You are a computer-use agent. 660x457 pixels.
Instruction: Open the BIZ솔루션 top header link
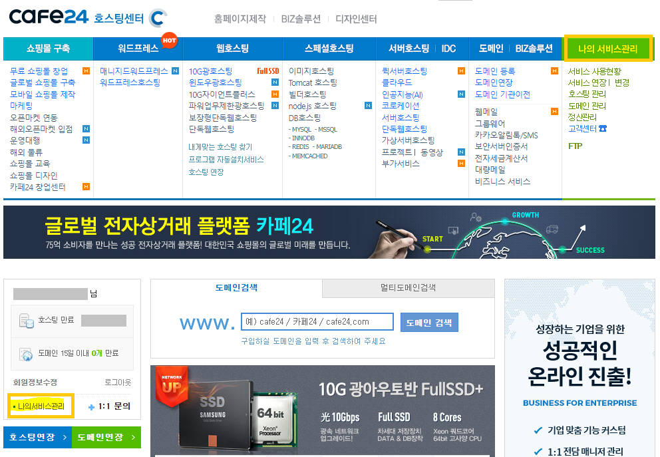tap(301, 19)
